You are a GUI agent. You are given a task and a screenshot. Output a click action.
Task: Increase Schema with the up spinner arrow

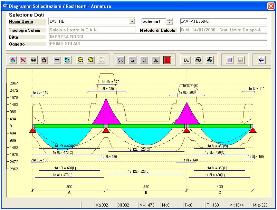170,20
